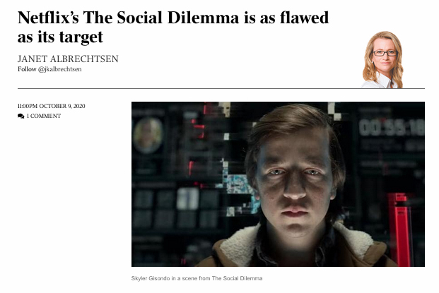Open Janet Albrechtsen's author byline
Screen dimensions: 439x293
click(68, 59)
